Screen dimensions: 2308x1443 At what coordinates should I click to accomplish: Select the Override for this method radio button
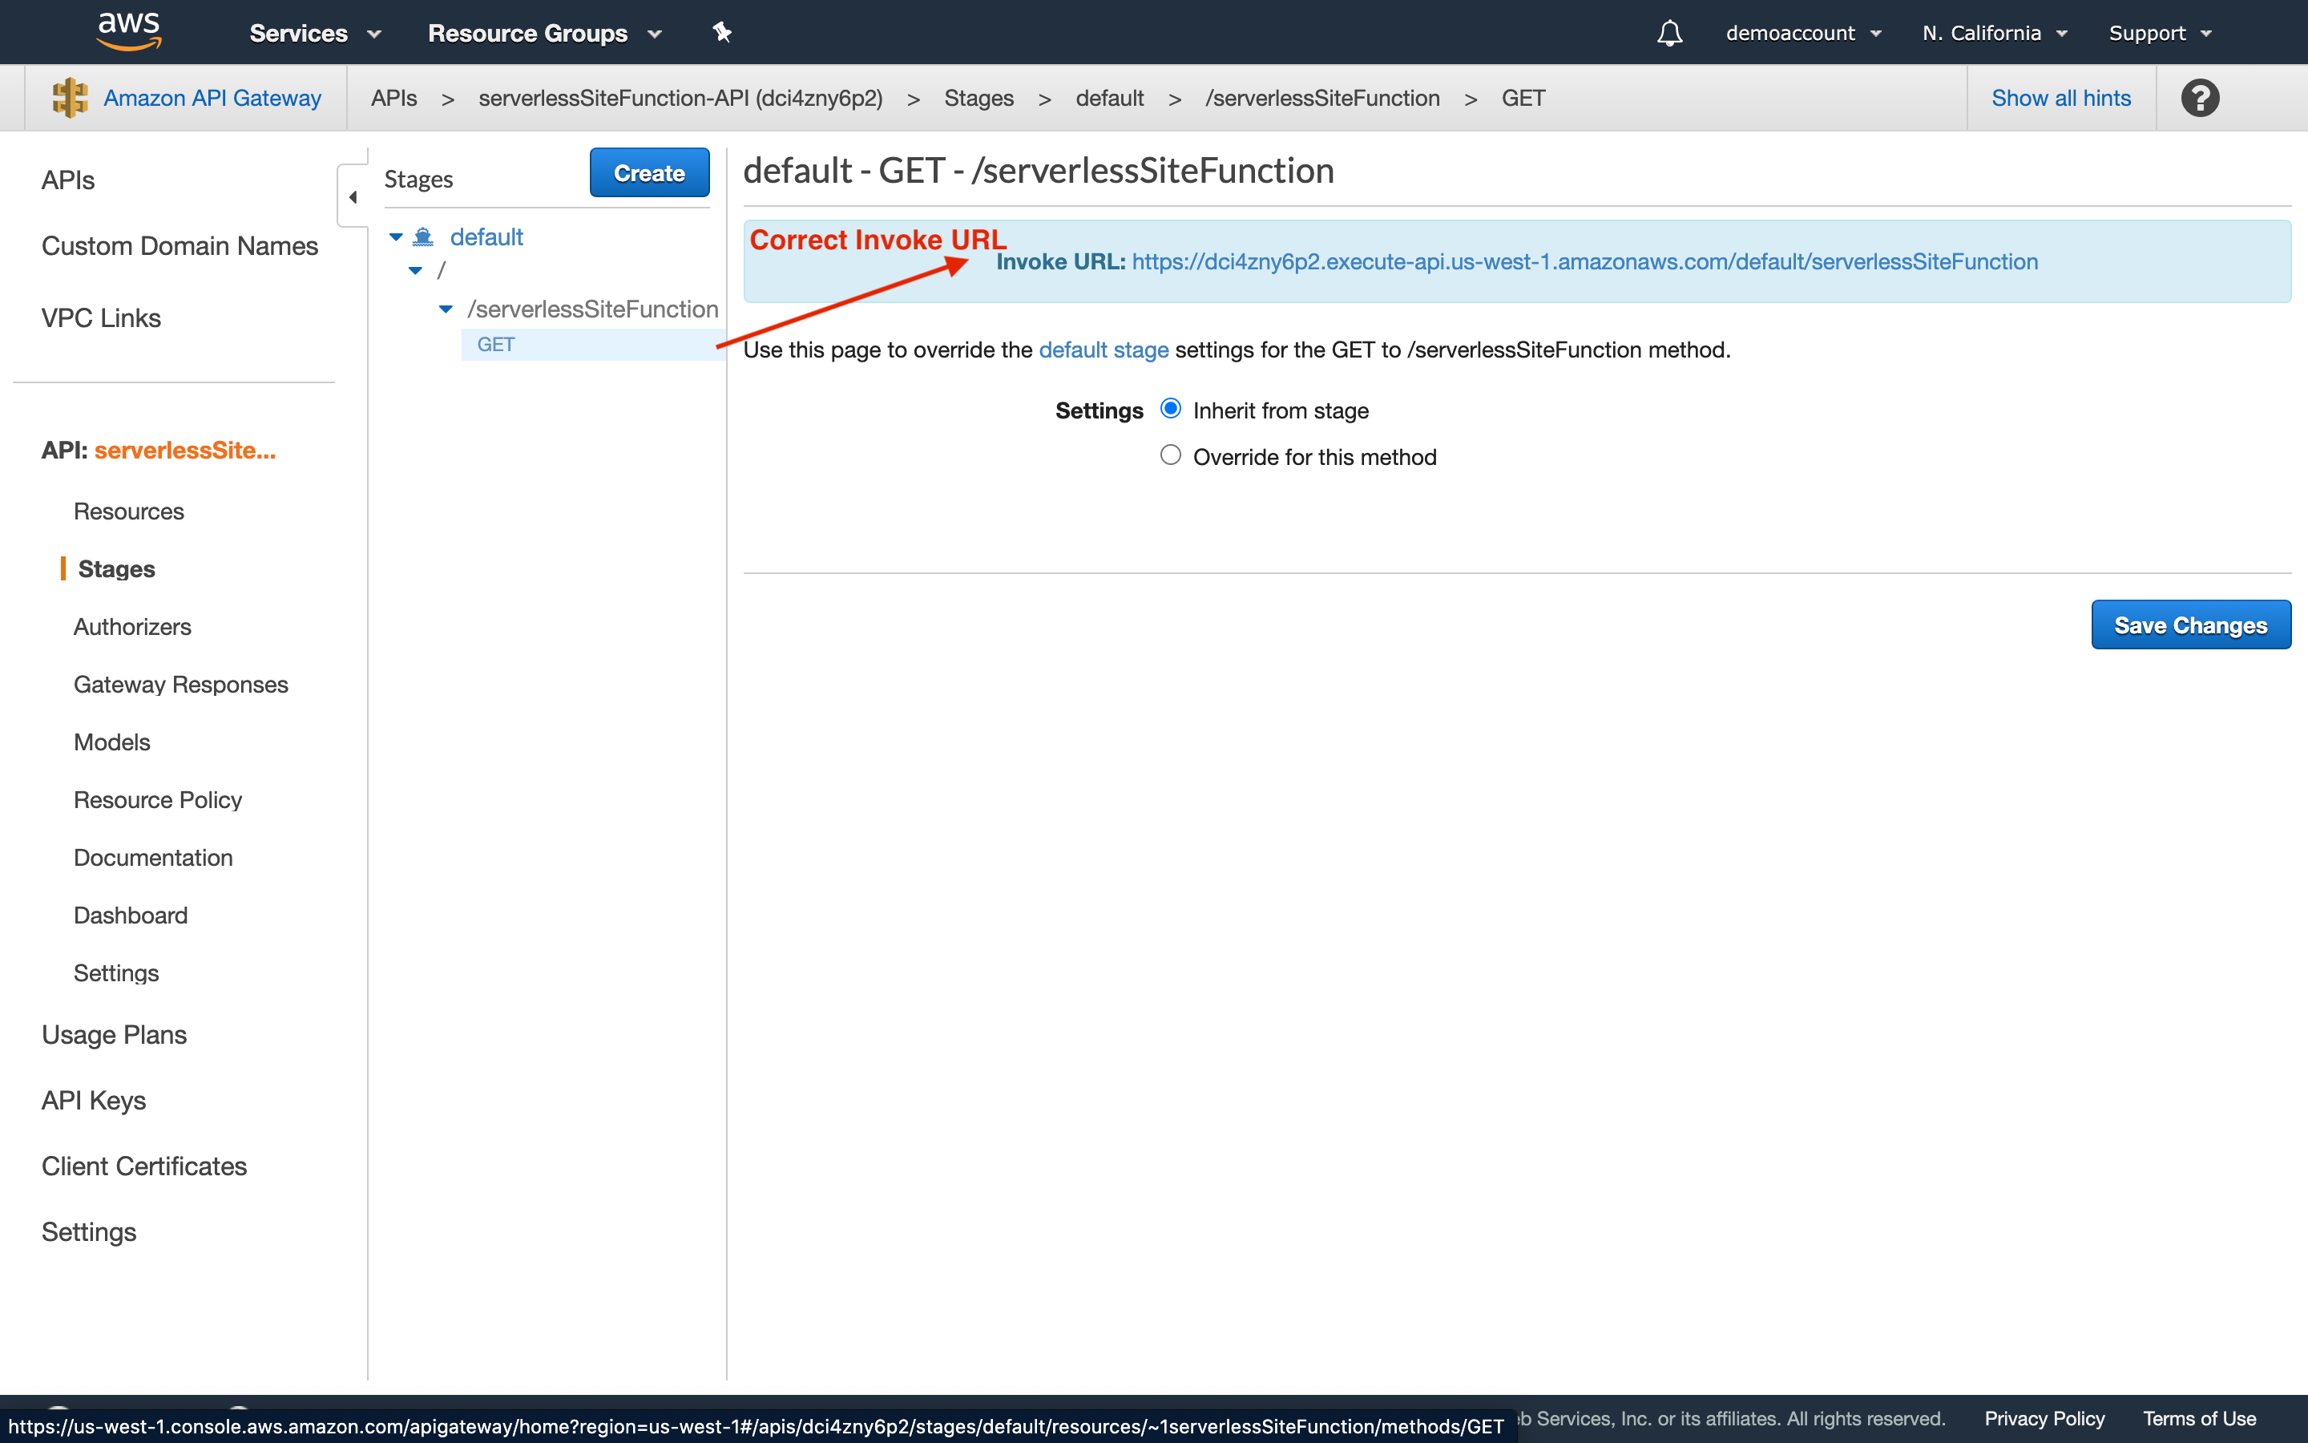click(1170, 455)
